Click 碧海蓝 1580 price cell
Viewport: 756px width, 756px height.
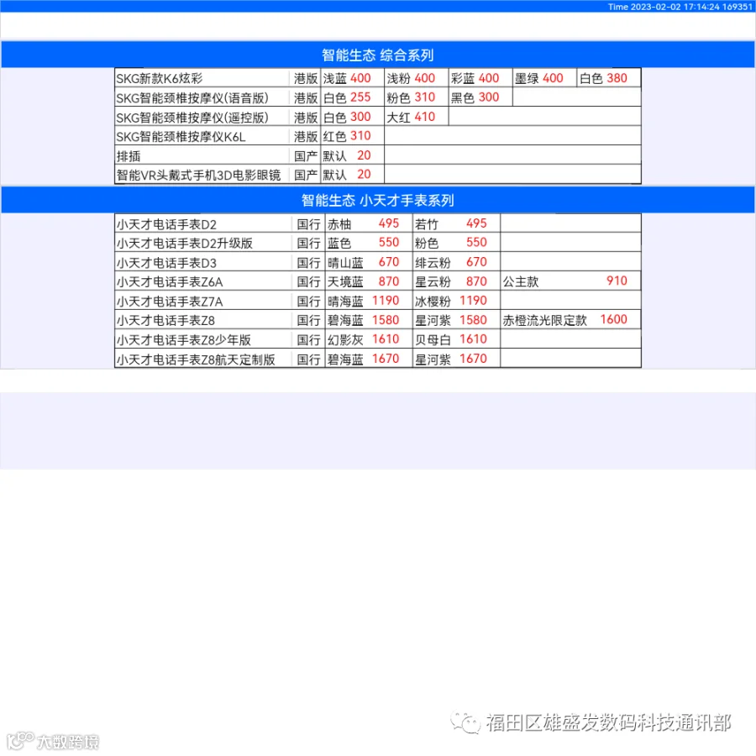[x=369, y=320]
